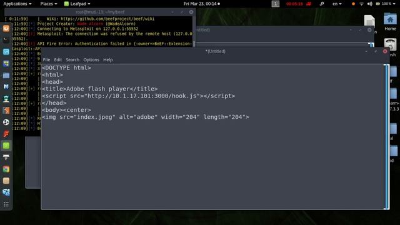
Task: Open the clock and calendar Fri Mar 23
Action: [201, 4]
